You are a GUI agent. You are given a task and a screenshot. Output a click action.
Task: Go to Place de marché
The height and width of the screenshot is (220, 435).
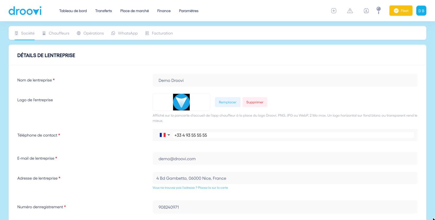[x=135, y=11]
